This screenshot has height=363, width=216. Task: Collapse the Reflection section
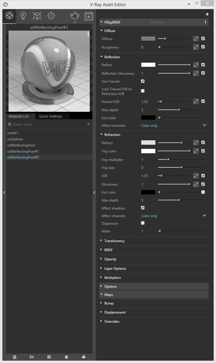coord(102,57)
